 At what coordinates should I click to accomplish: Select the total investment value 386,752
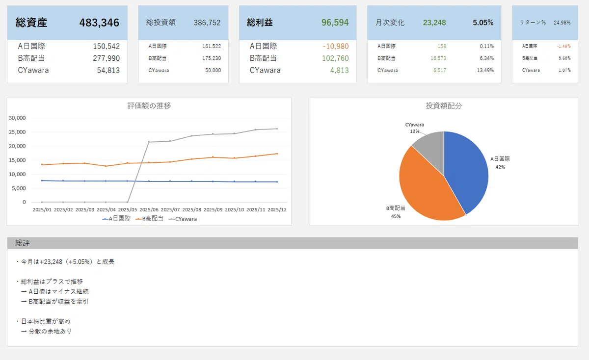pos(207,23)
